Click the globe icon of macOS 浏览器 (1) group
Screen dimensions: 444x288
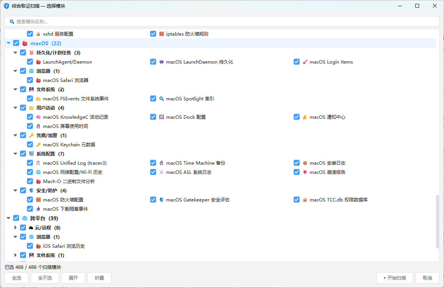(x=31, y=71)
